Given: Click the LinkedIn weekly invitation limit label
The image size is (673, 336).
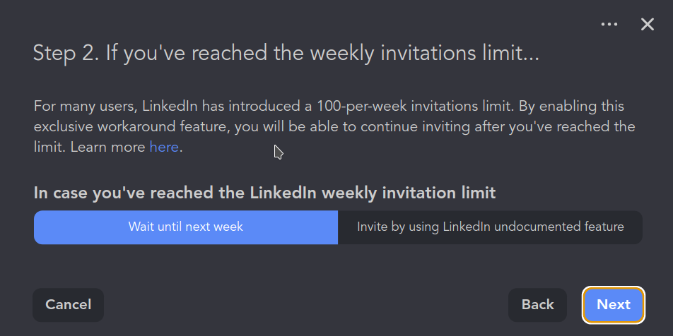Looking at the screenshot, I should click(264, 193).
